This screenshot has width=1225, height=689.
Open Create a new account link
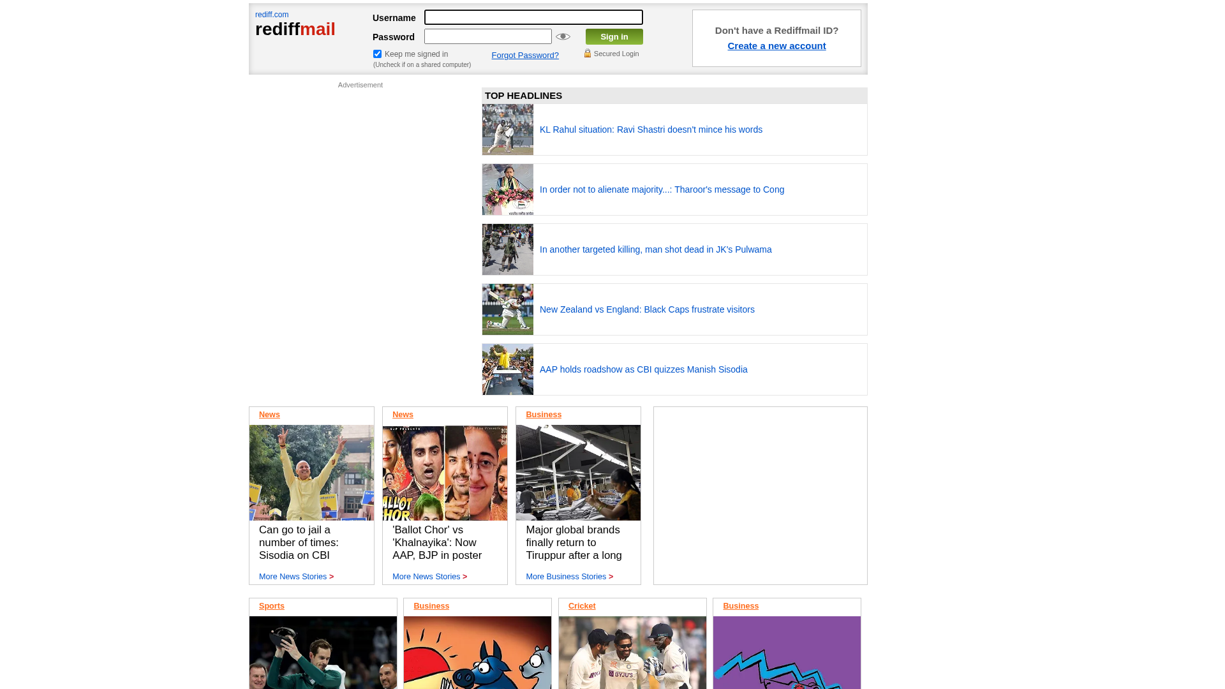pyautogui.click(x=776, y=46)
